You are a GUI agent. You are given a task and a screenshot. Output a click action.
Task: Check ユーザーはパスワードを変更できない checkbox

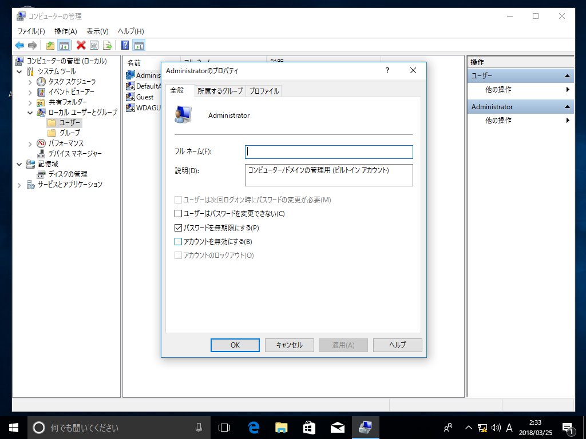178,214
